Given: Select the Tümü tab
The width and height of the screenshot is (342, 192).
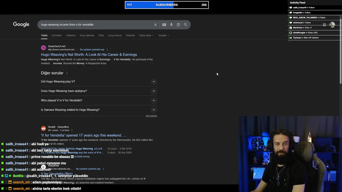Looking at the screenshot, I should (44, 35).
